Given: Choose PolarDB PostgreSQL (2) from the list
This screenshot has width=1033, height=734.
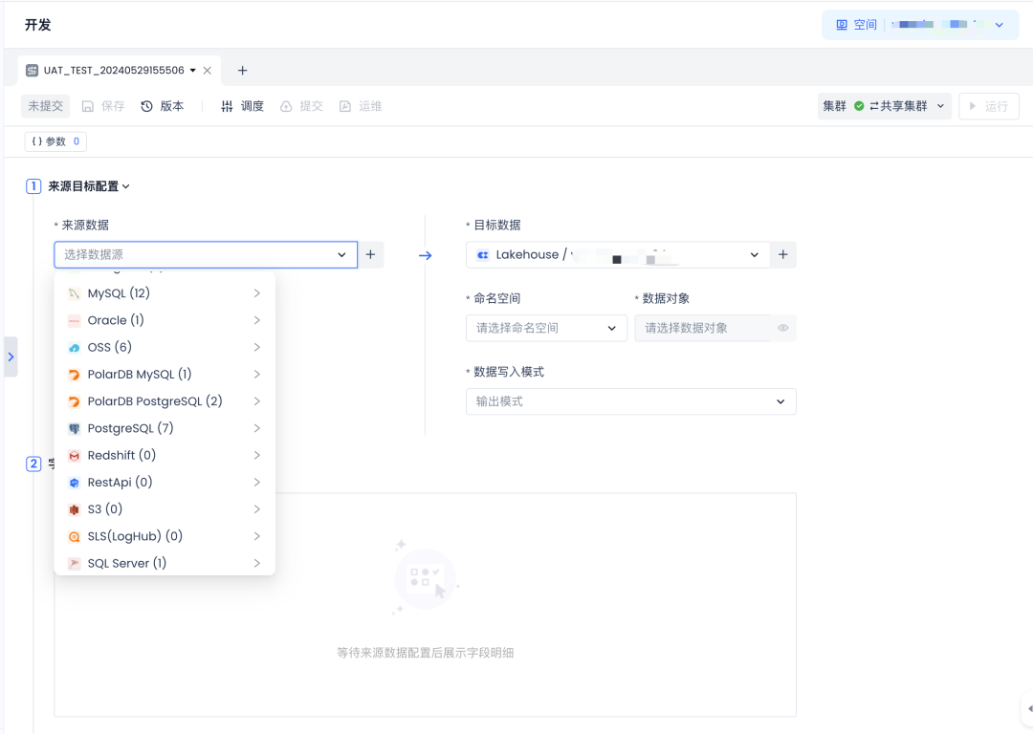Looking at the screenshot, I should coord(165,401).
